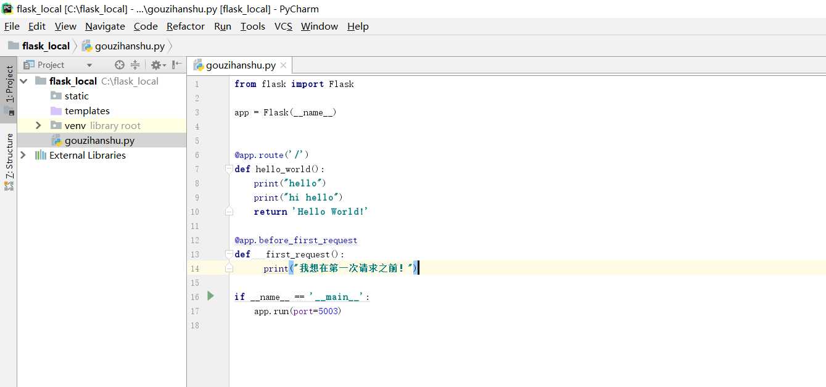Click flask_local breadcrumb in navigation bar
This screenshot has width=826, height=387.
point(39,46)
